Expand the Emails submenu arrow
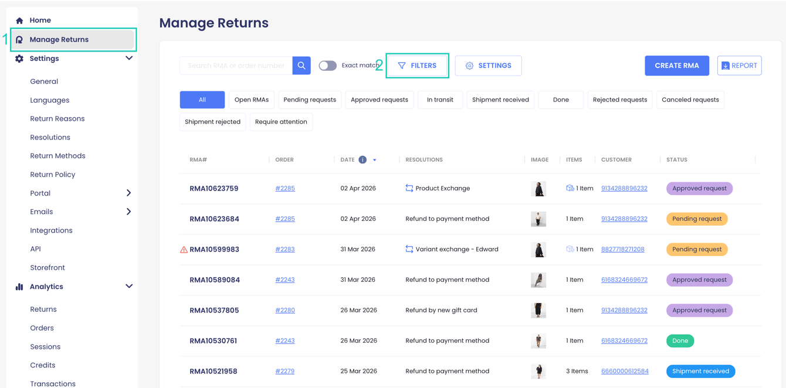This screenshot has height=388, width=786. pos(128,212)
